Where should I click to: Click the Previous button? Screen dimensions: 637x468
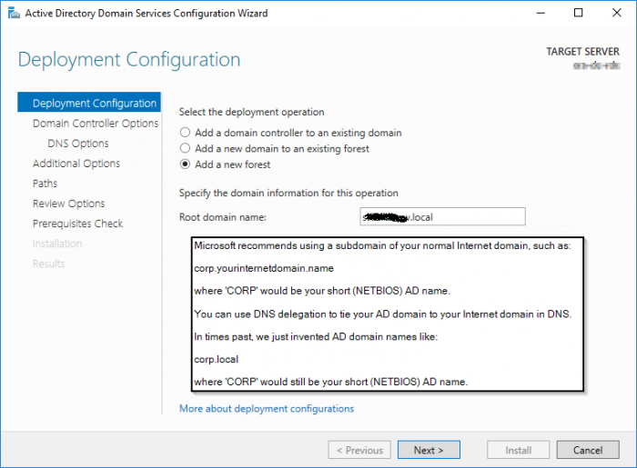pyautogui.click(x=359, y=450)
